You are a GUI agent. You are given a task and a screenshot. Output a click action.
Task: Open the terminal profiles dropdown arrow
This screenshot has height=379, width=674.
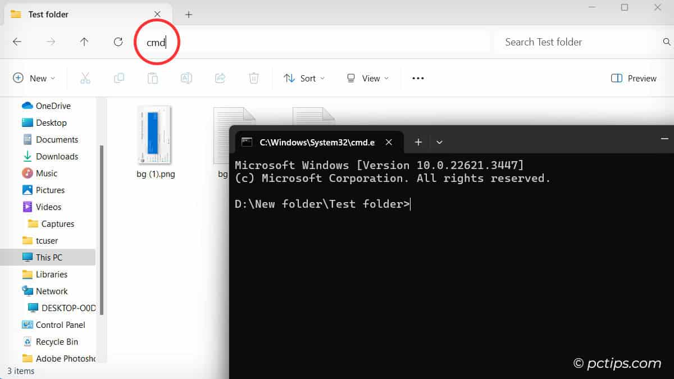pyautogui.click(x=440, y=142)
